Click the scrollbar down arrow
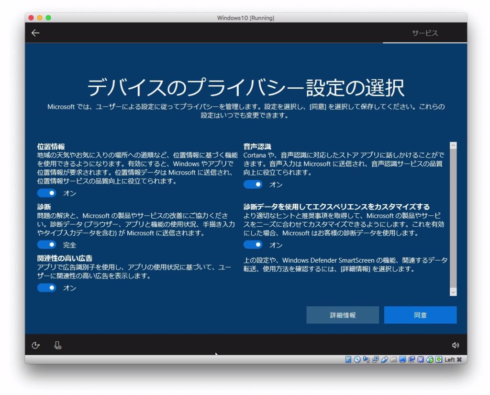 (453, 292)
